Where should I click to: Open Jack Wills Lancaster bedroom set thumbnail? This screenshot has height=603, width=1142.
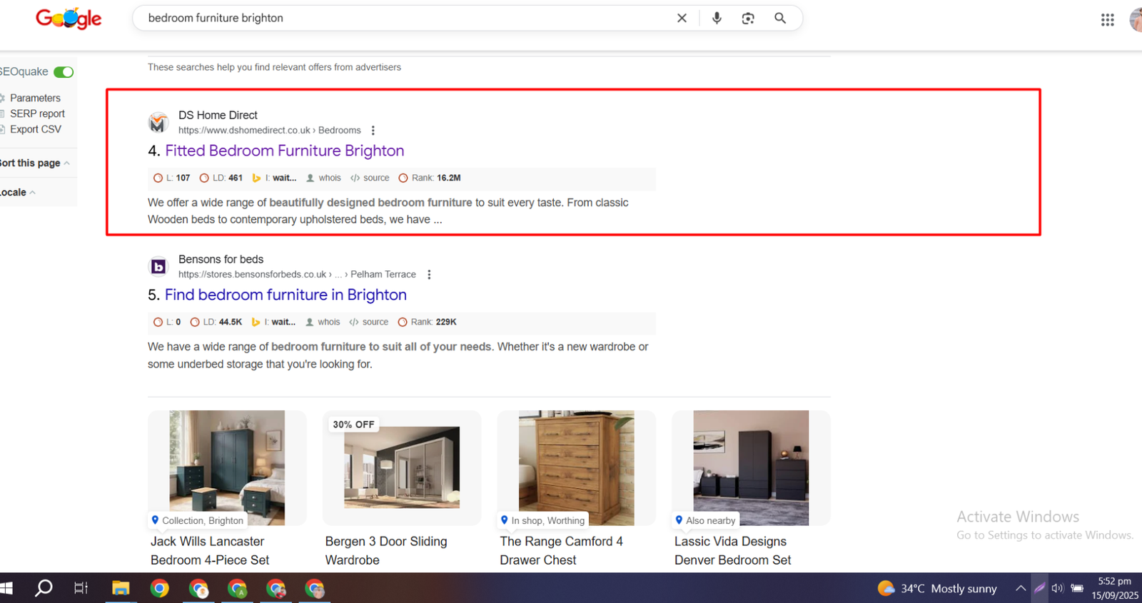(x=227, y=467)
